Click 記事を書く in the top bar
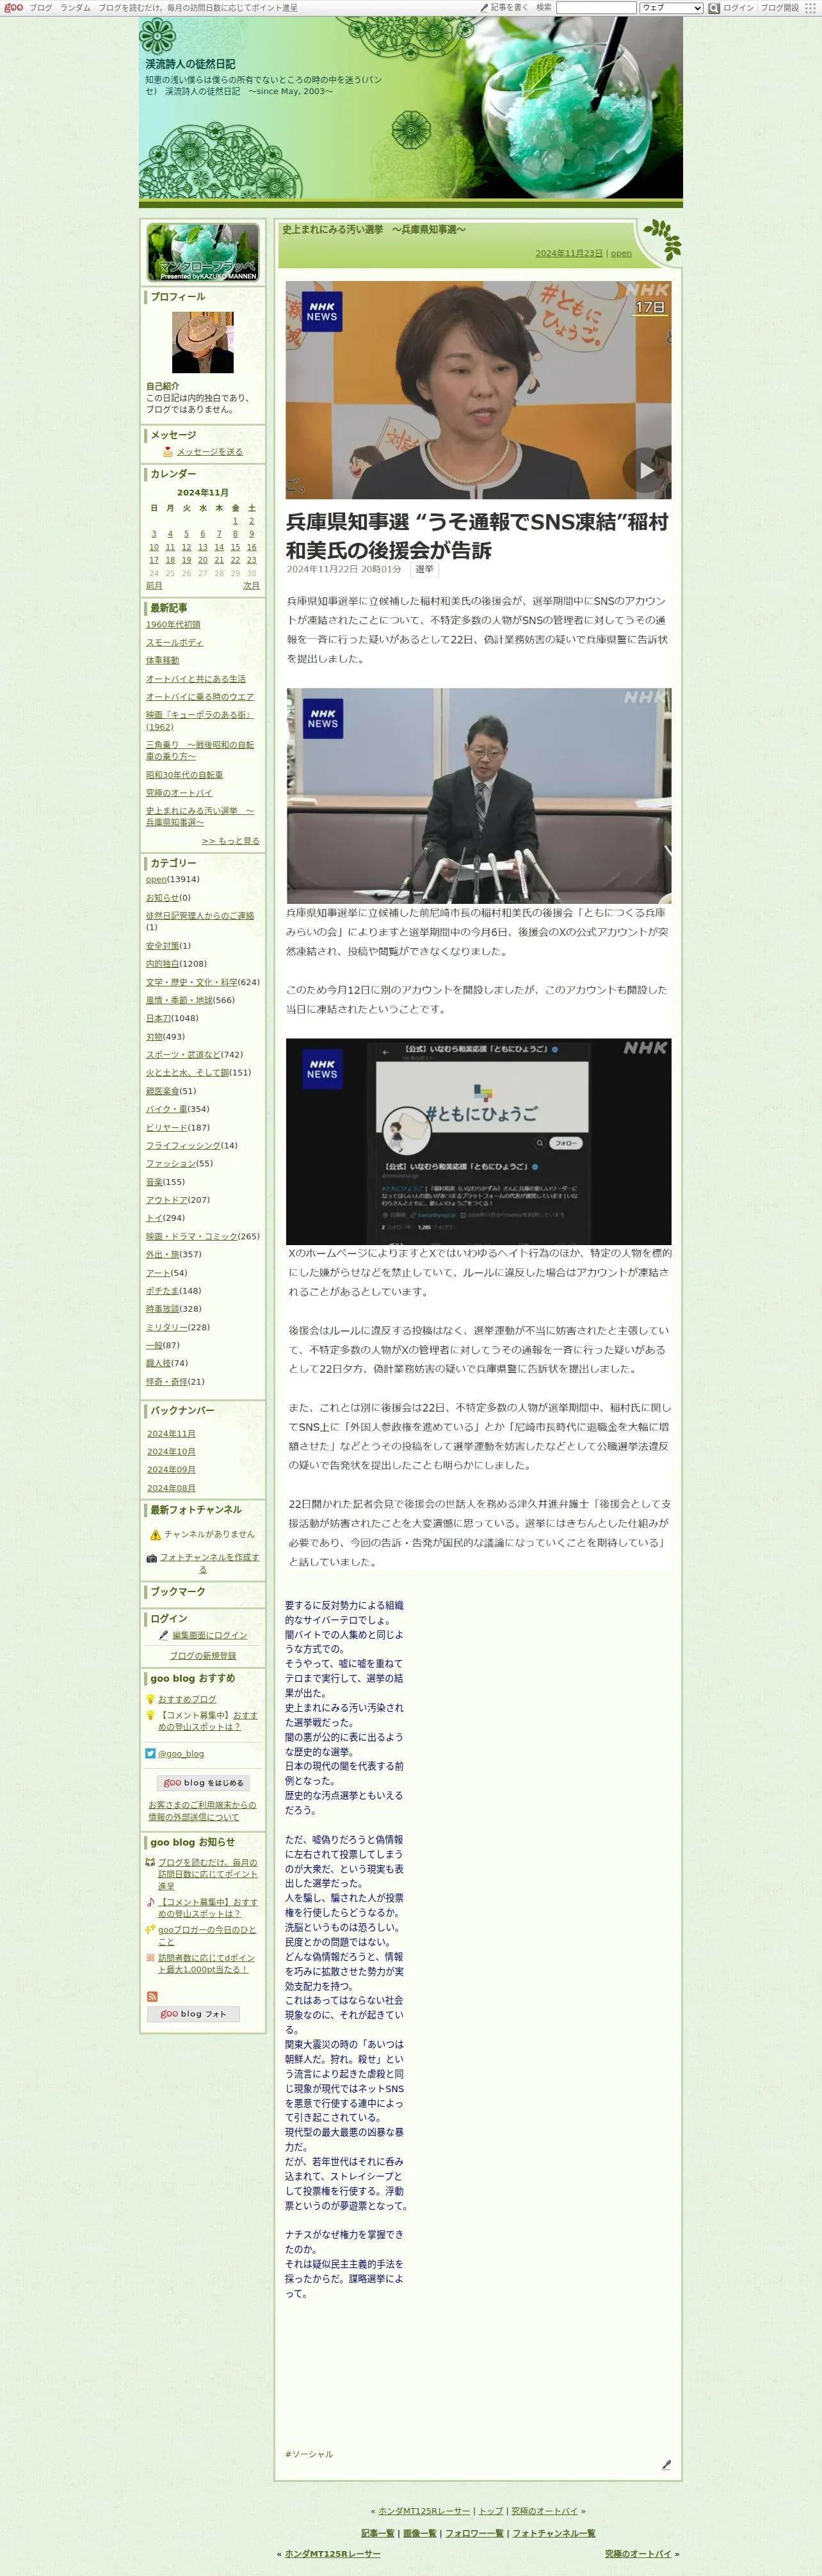This screenshot has height=2576, width=822. coord(509,8)
